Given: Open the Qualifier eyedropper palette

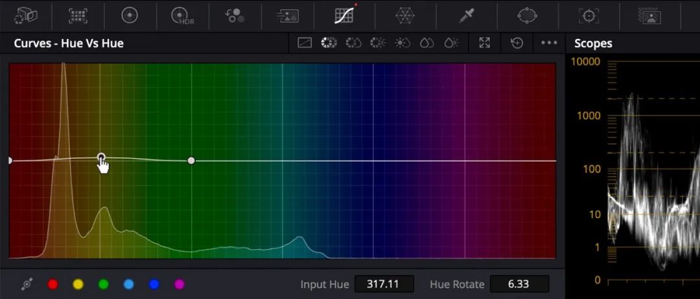Looking at the screenshot, I should click(x=467, y=16).
